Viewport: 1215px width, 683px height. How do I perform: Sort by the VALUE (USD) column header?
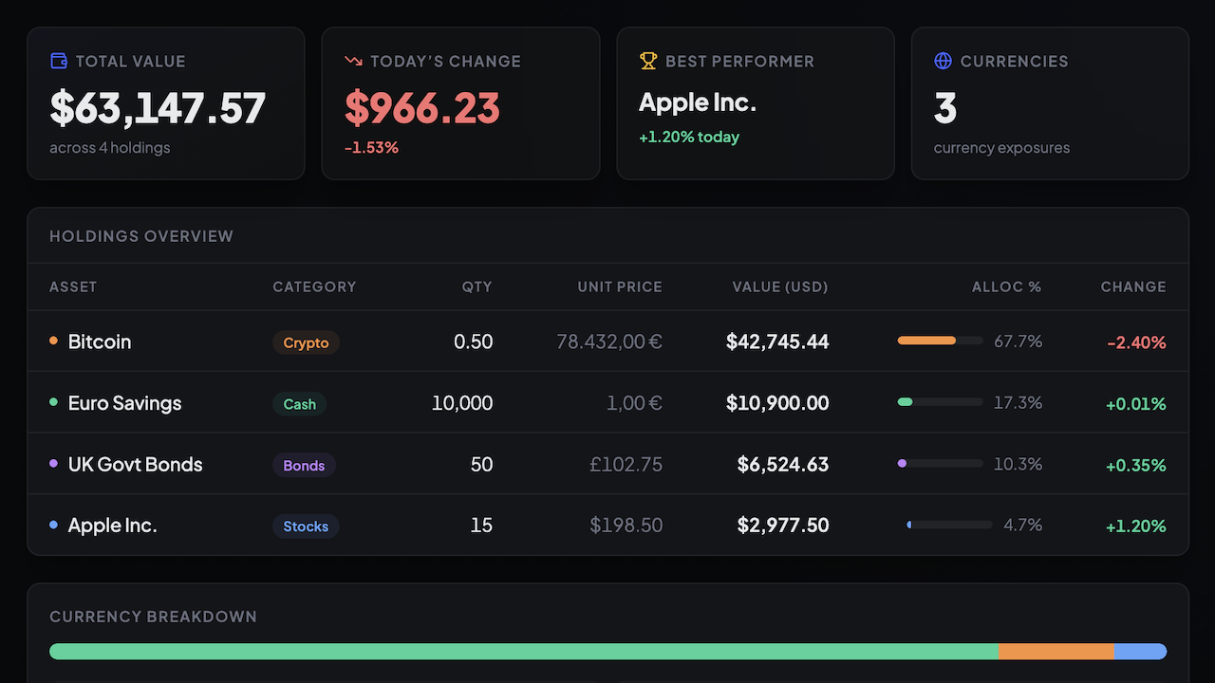pos(780,286)
